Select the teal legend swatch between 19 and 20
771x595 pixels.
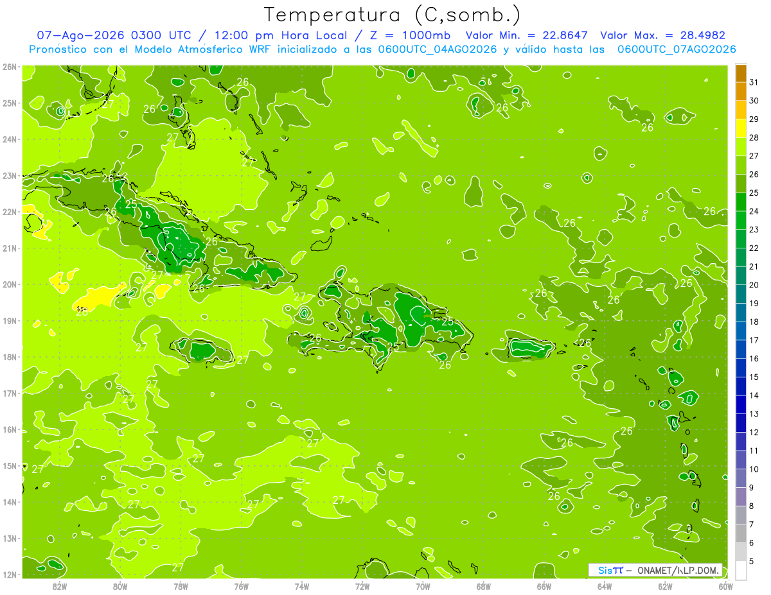[x=741, y=294]
